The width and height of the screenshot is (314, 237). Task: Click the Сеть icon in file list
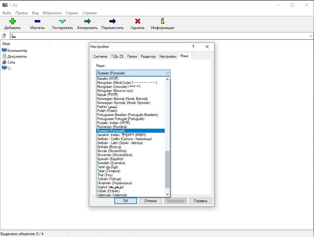tap(4, 62)
